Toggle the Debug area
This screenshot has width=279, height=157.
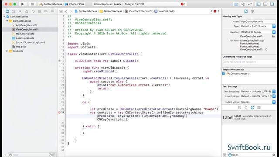(x=265, y=4)
